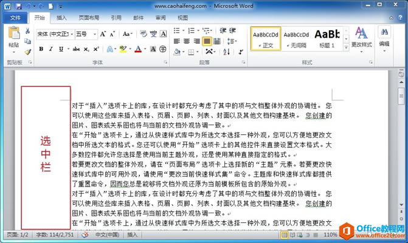Grow the font size
408x243 pixels.
pos(103,34)
